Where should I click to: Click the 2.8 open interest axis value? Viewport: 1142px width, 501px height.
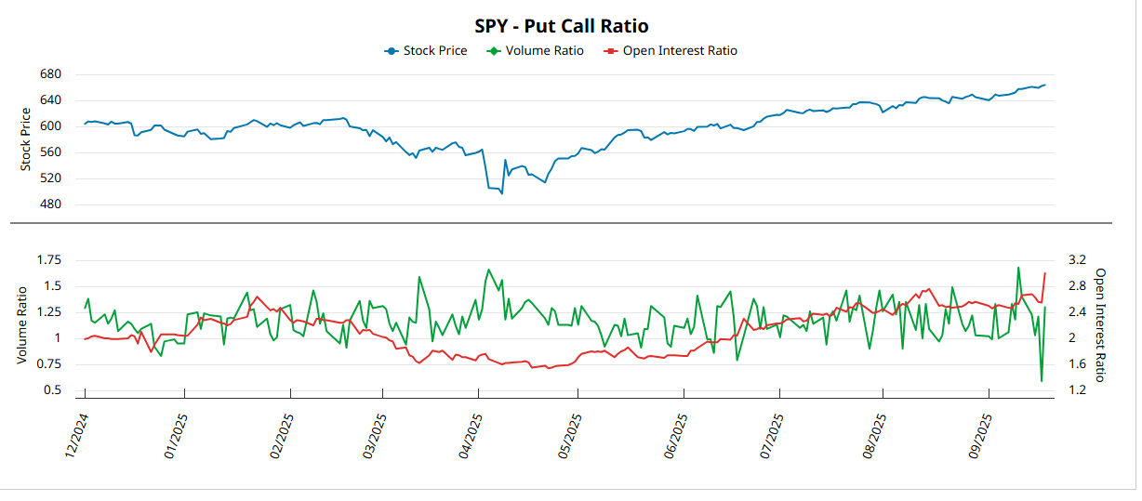pos(1077,285)
